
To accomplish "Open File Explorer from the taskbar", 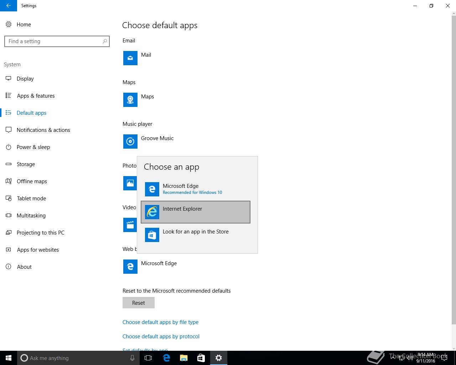I will 183,358.
